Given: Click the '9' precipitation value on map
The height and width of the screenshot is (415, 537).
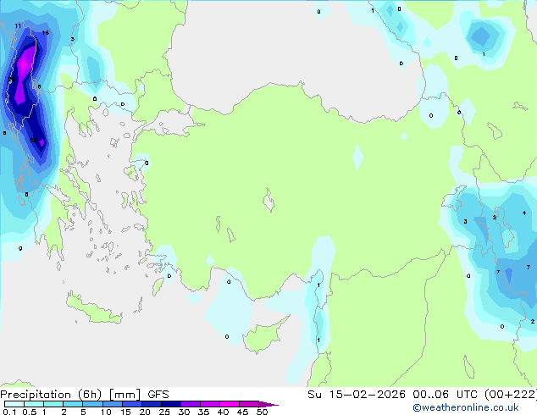Looking at the screenshot, I should (x=20, y=248).
